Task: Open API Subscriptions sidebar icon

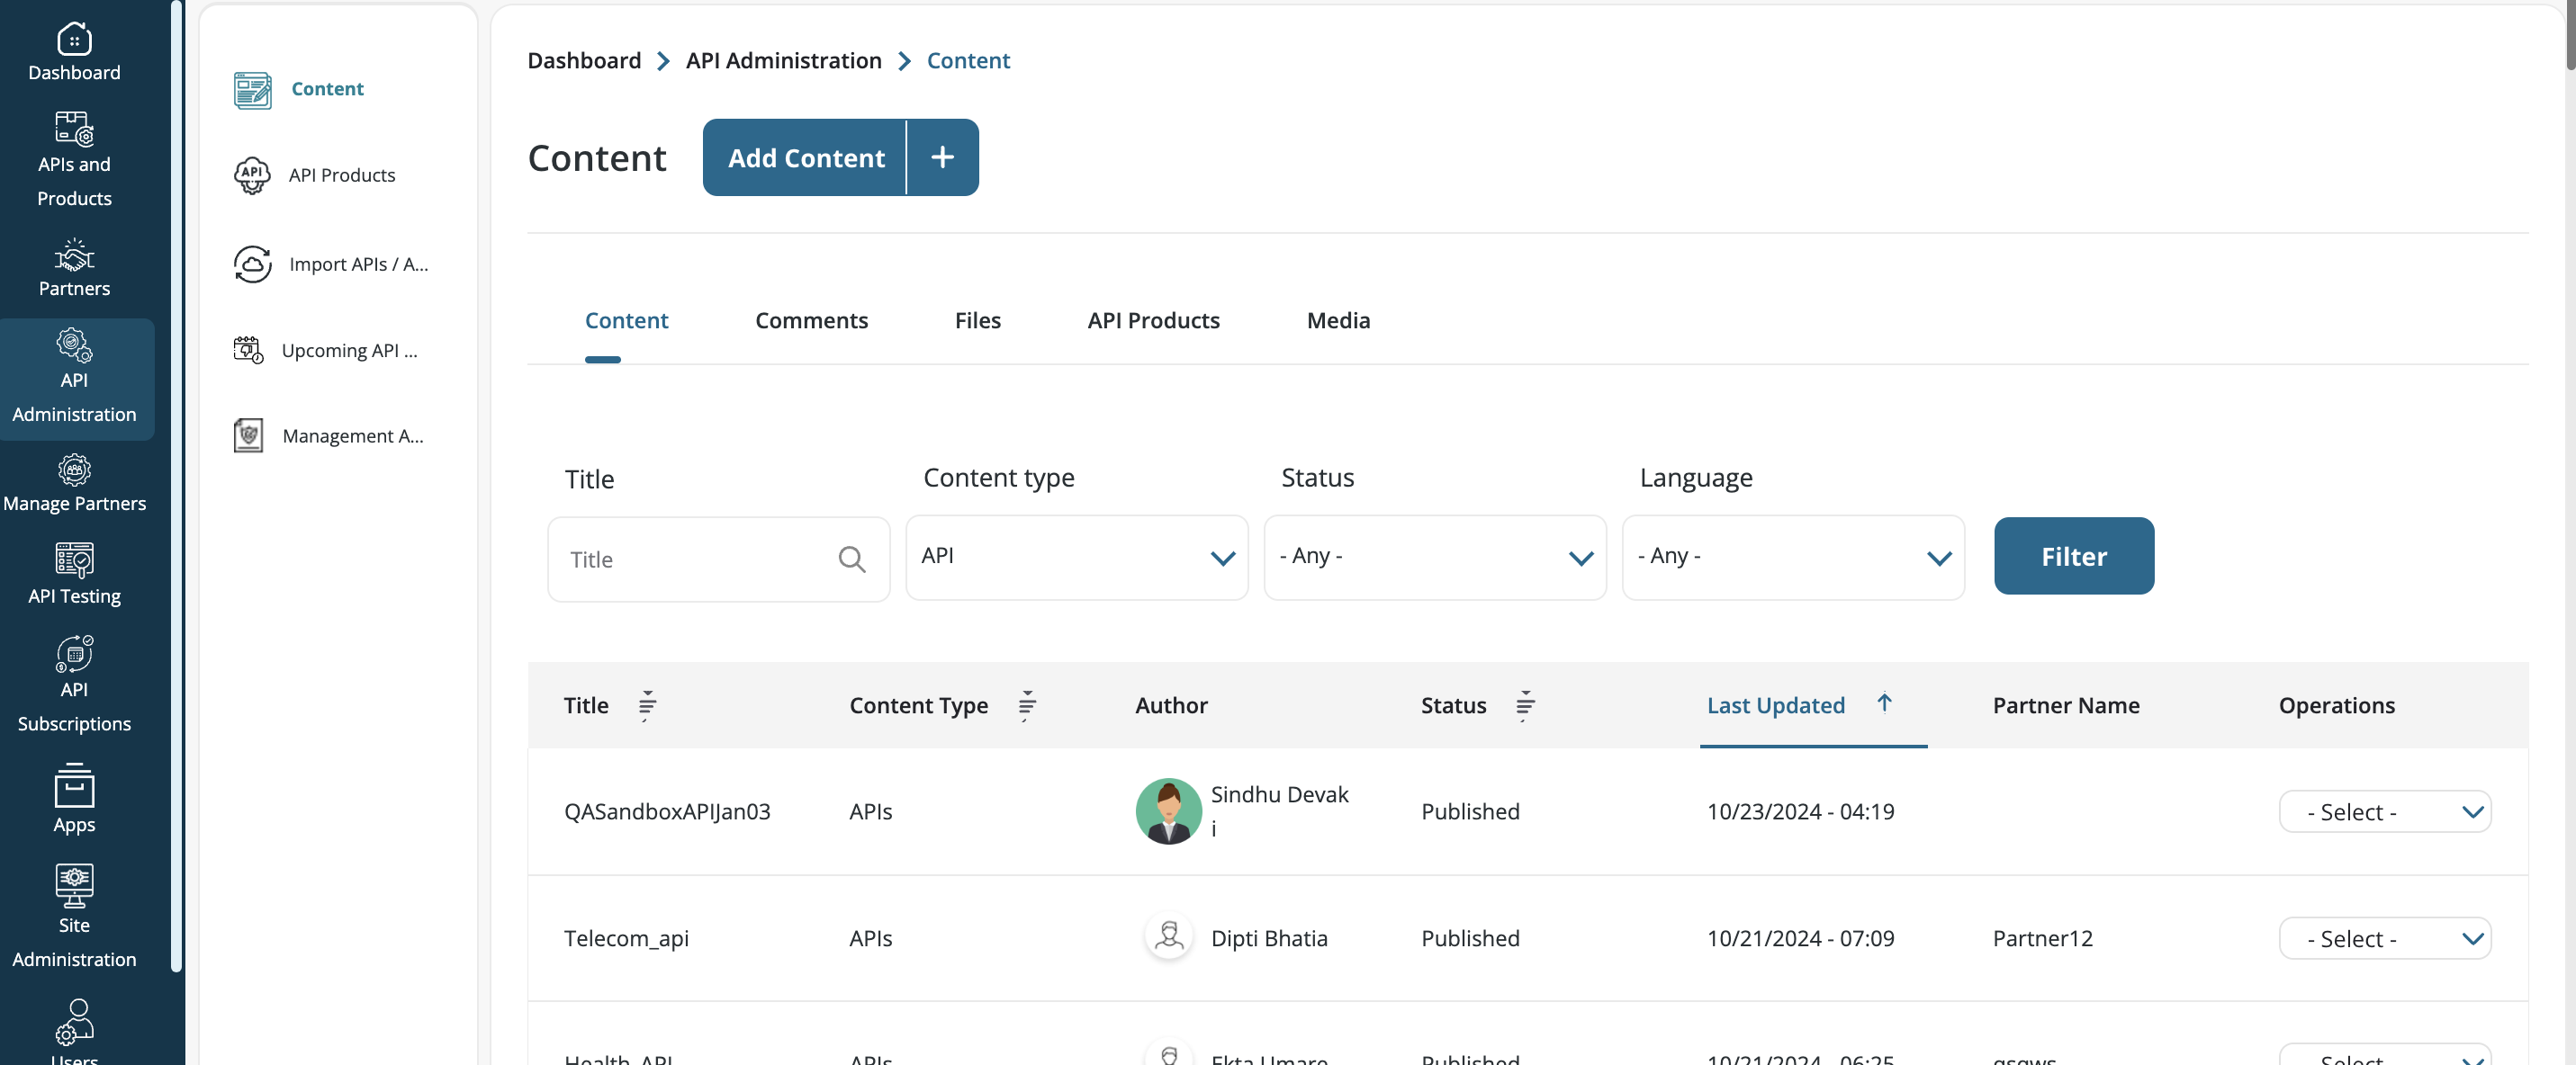Action: [74, 653]
